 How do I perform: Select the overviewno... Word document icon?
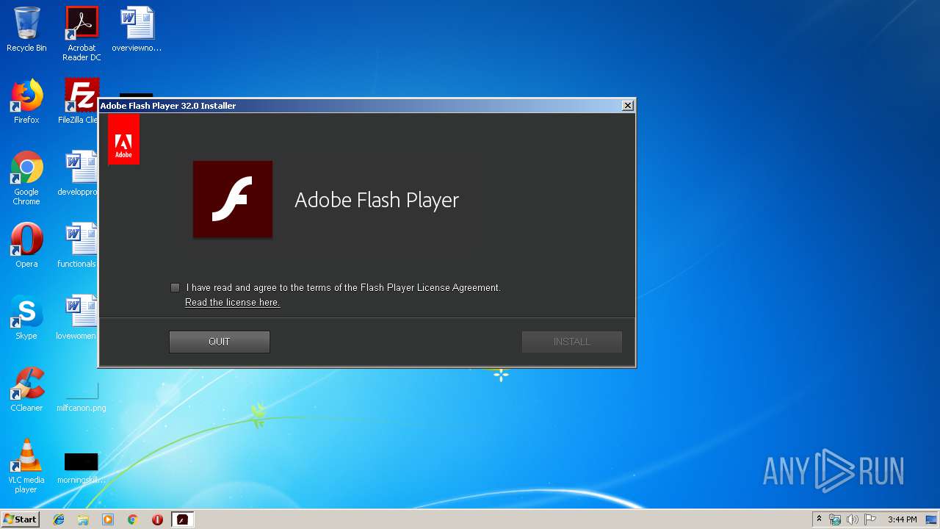coord(137,29)
